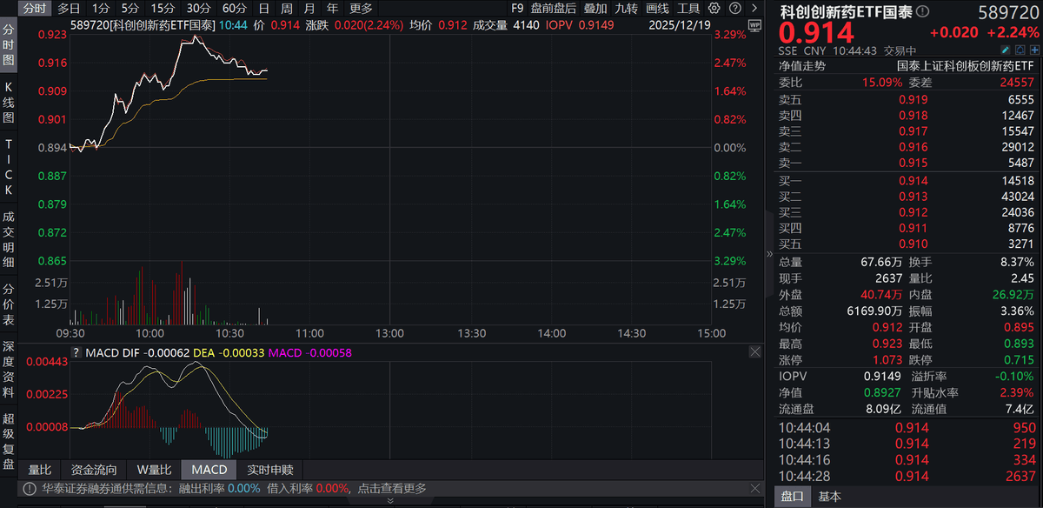Collapse right quote panel with » handle

coord(768,254)
